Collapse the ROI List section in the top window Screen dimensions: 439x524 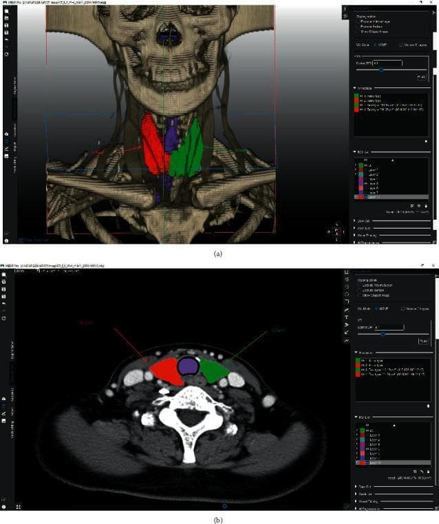(x=354, y=151)
